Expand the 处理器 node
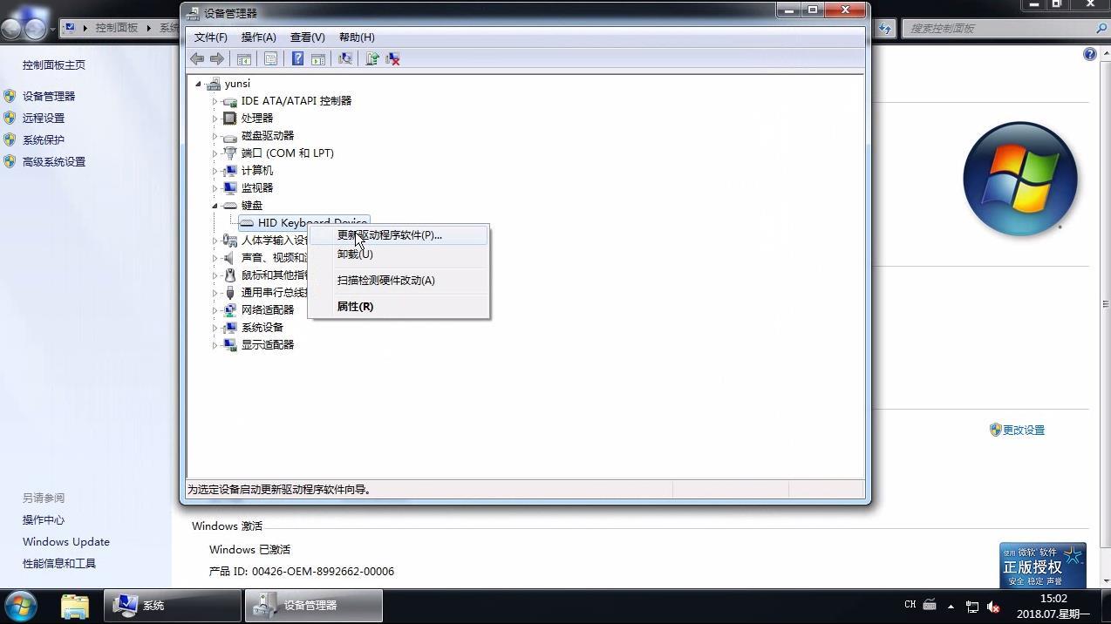 pos(215,119)
